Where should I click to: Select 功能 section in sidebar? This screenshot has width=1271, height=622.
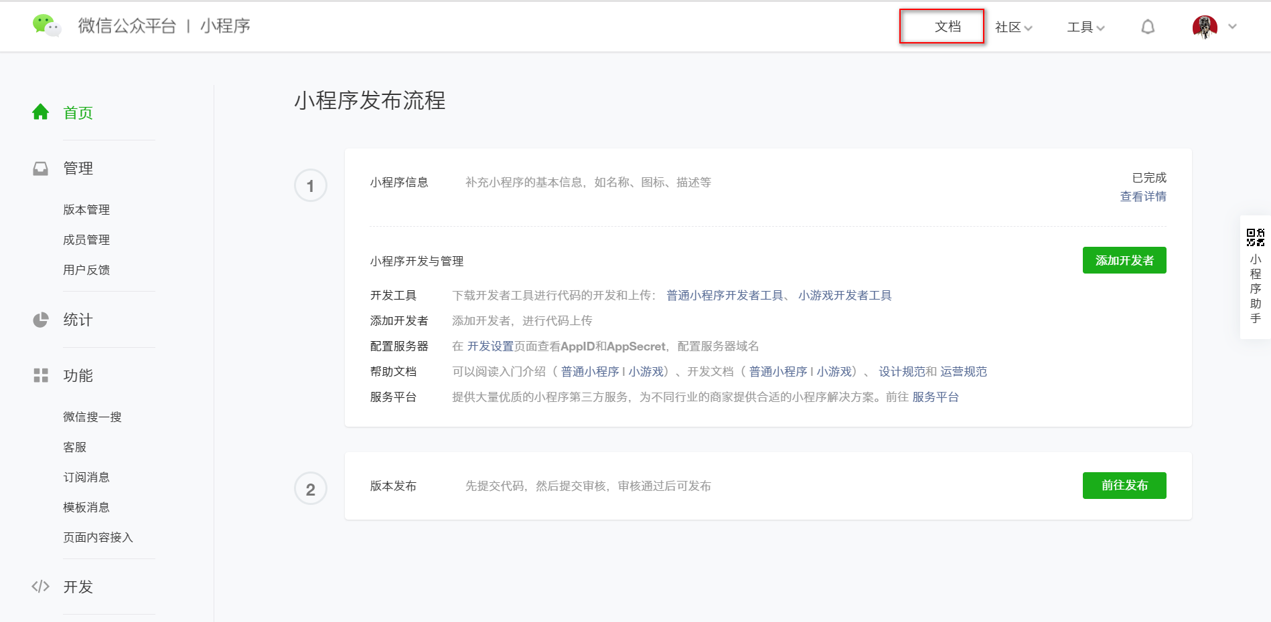click(x=78, y=376)
